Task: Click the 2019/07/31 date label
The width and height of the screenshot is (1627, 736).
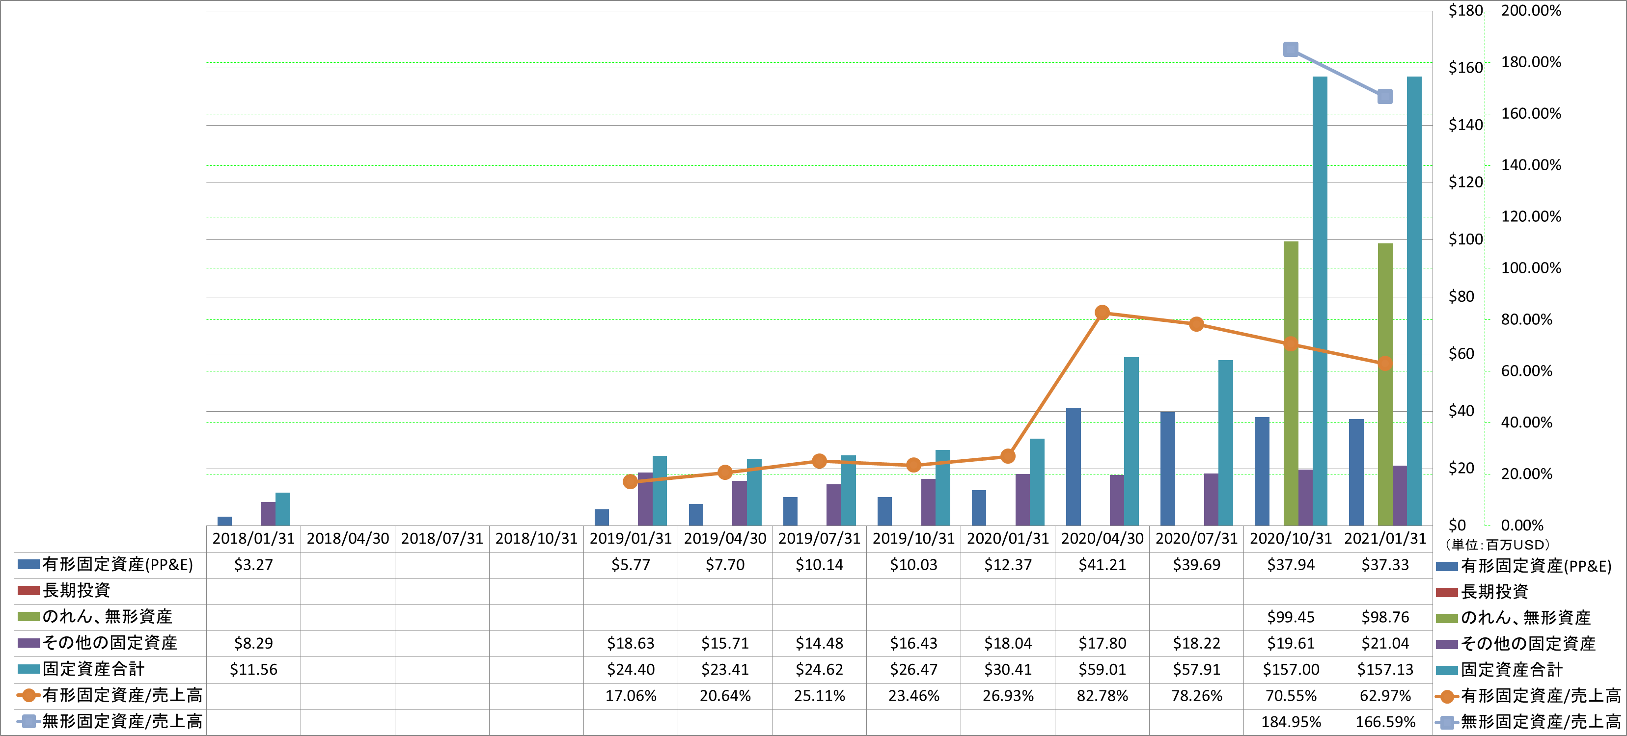Action: (x=819, y=538)
